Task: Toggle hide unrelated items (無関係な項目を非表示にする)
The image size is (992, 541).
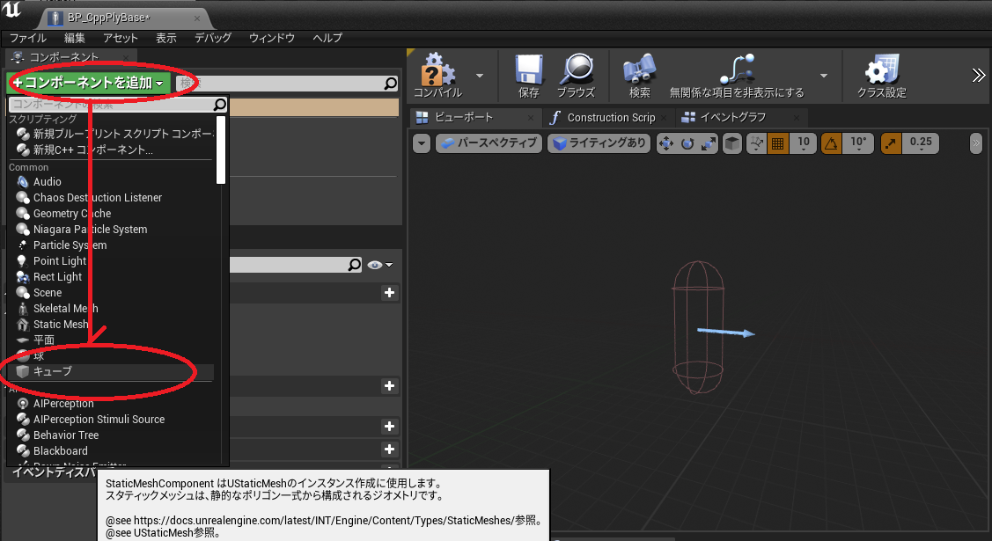Action: click(737, 75)
